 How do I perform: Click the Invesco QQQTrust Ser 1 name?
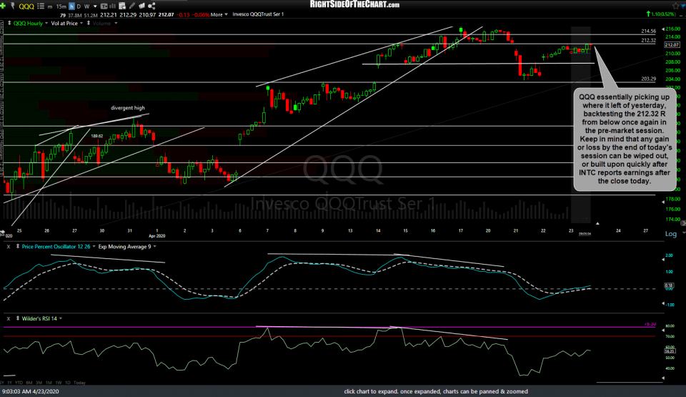[x=258, y=14]
